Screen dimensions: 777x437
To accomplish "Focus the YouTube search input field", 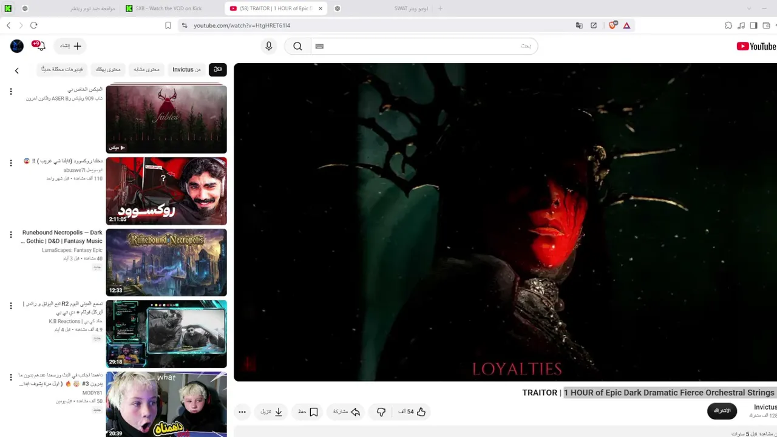I will [x=425, y=46].
